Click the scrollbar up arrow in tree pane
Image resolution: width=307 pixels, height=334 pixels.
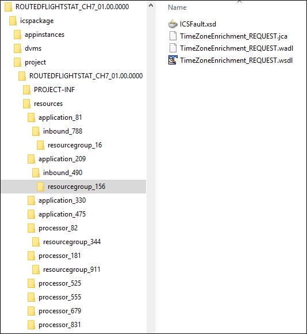(151, 6)
